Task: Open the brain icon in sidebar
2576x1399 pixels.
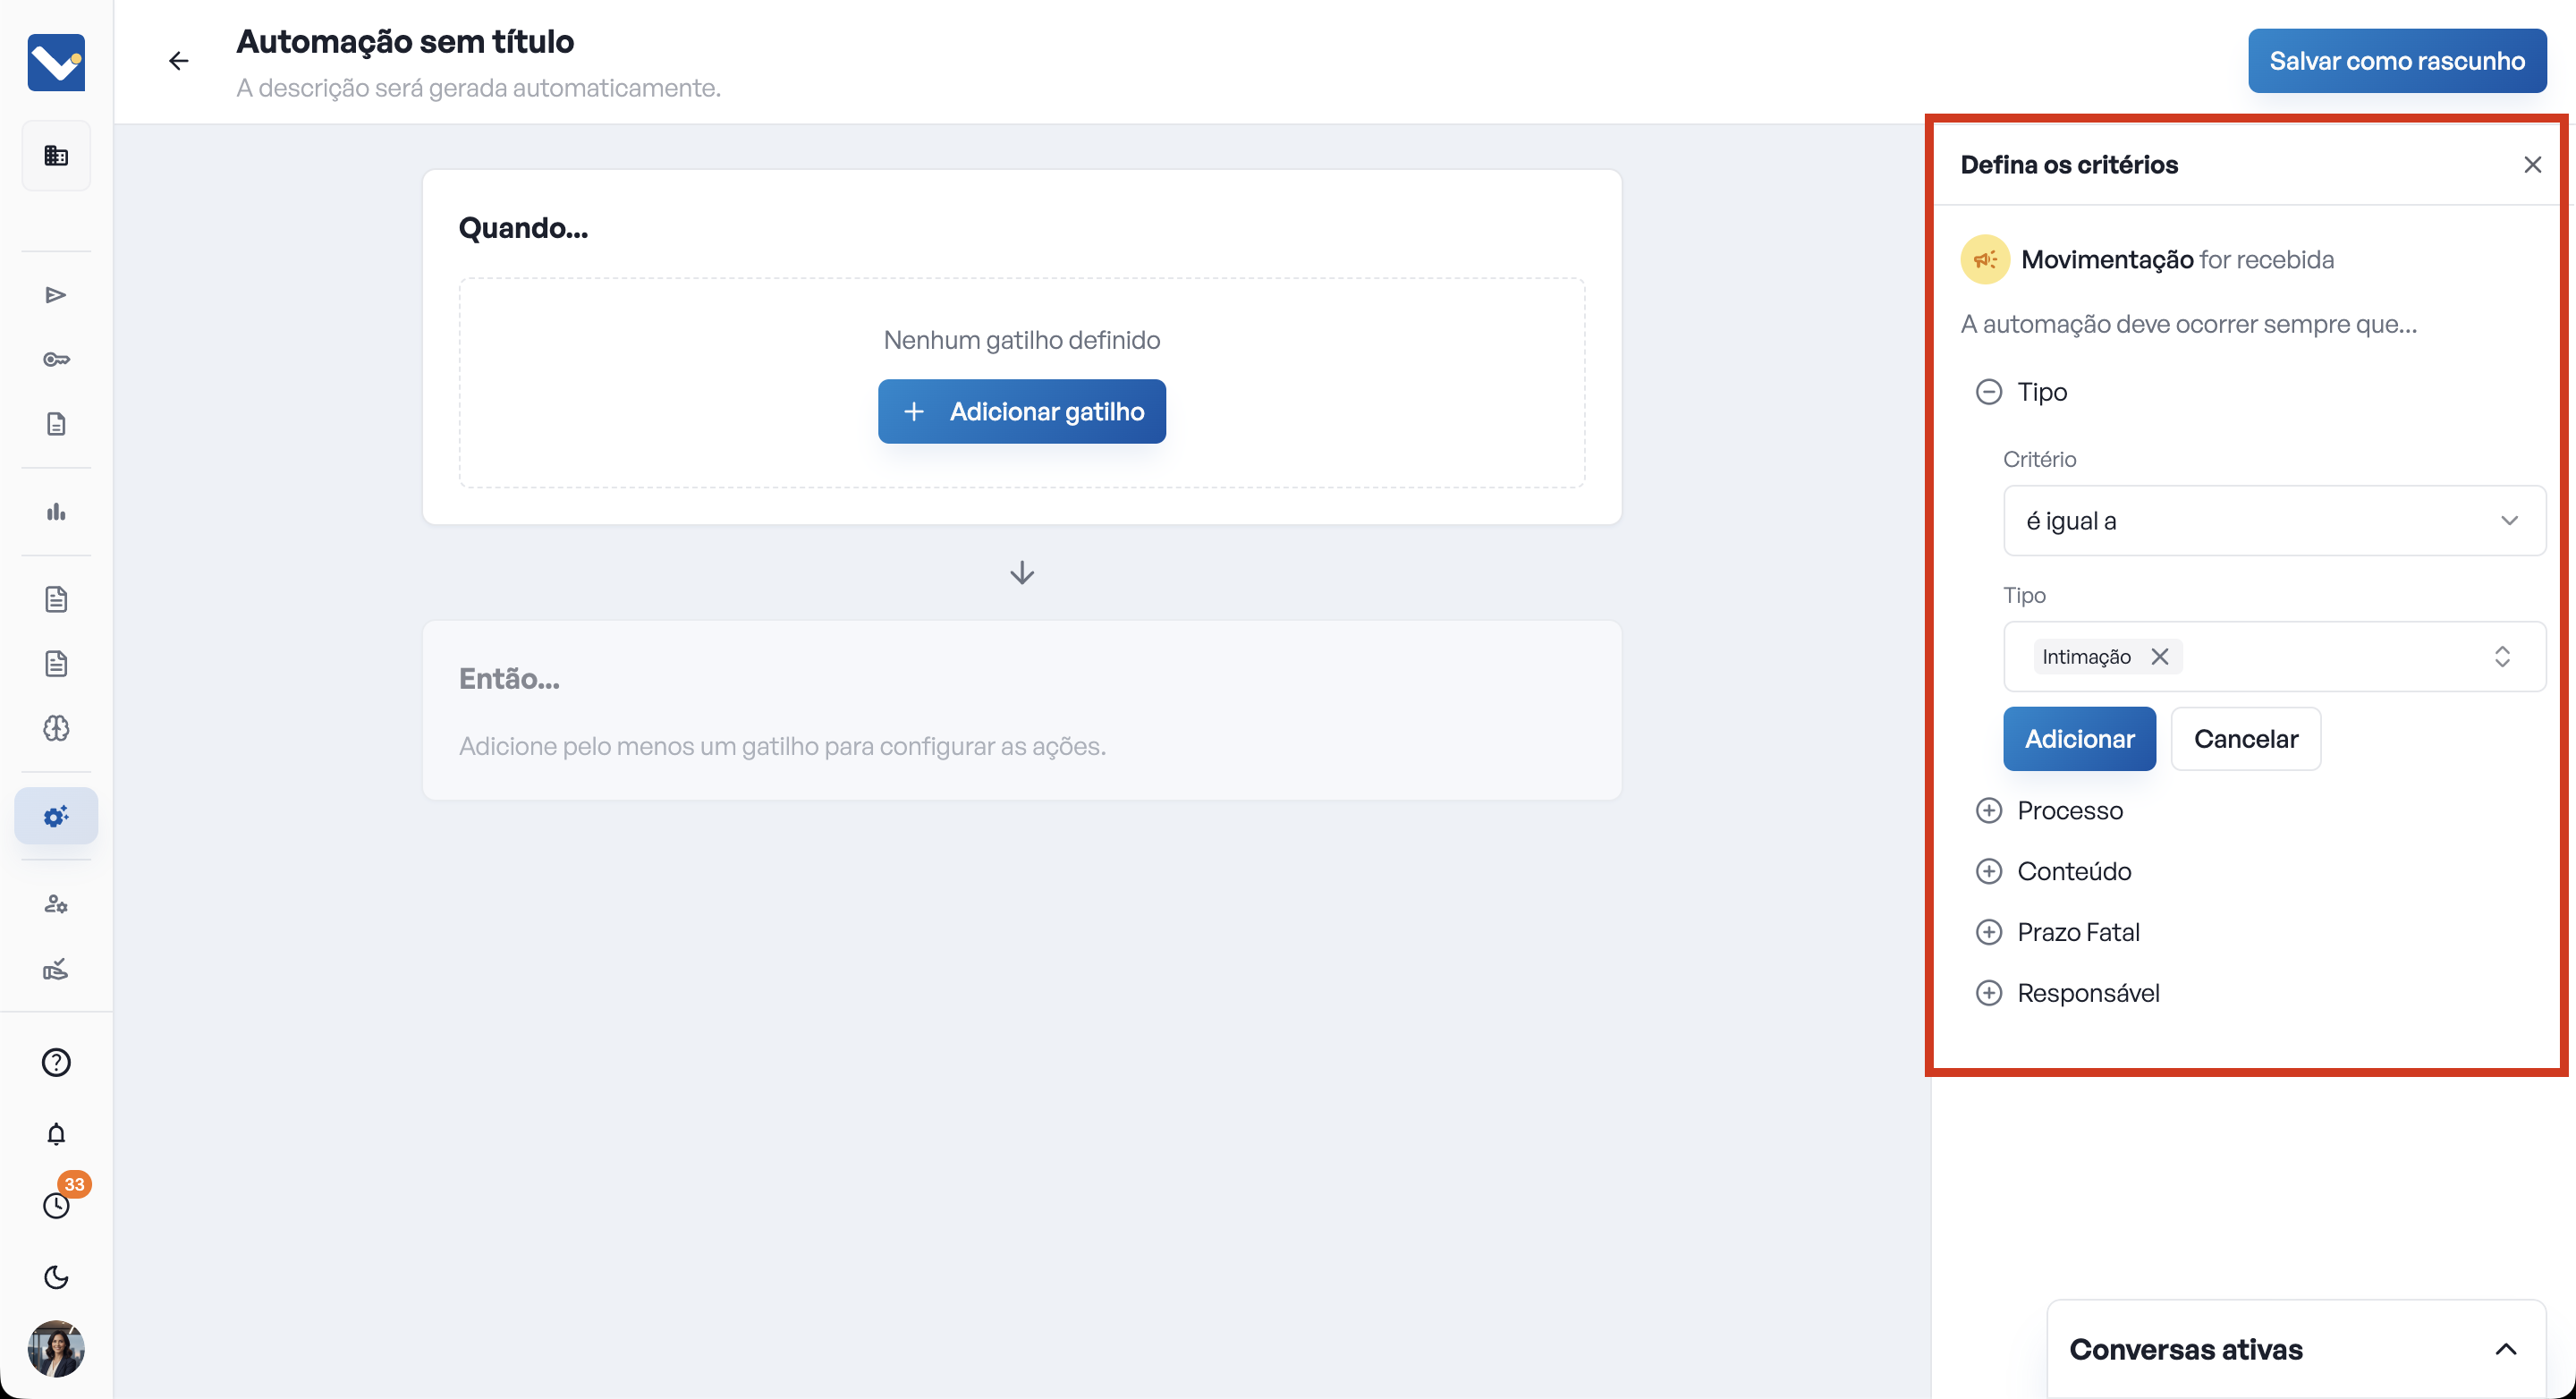Action: coord(56,728)
